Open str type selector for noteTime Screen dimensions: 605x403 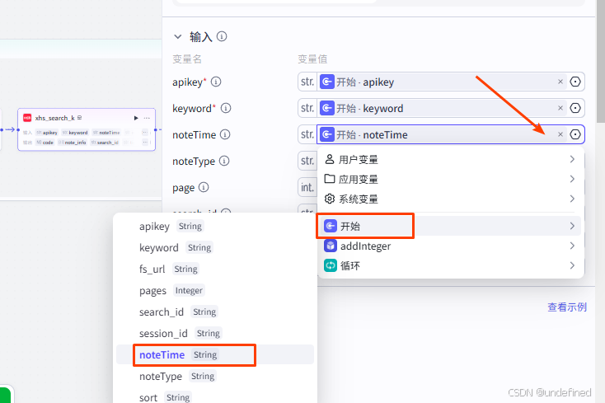pos(307,134)
